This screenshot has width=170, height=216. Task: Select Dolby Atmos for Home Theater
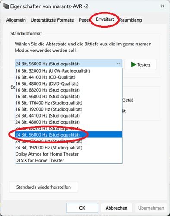[69, 154]
